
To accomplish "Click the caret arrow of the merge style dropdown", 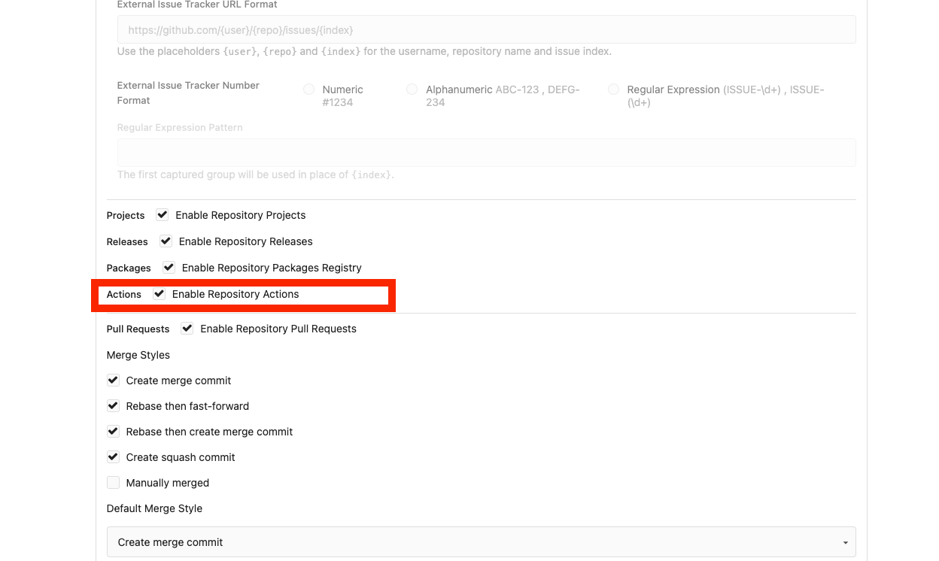I will (x=845, y=543).
